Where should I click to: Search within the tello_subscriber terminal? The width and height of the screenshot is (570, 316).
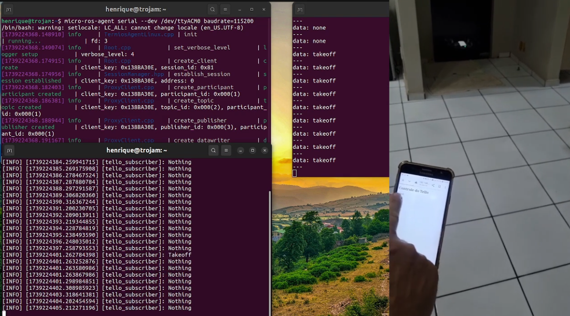click(213, 150)
